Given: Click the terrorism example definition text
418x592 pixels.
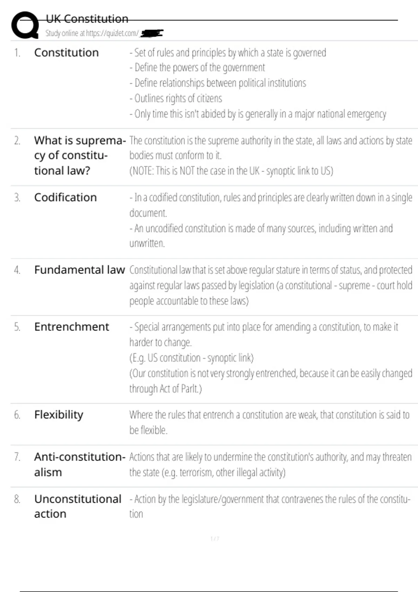Looking at the screenshot, I should (207, 473).
